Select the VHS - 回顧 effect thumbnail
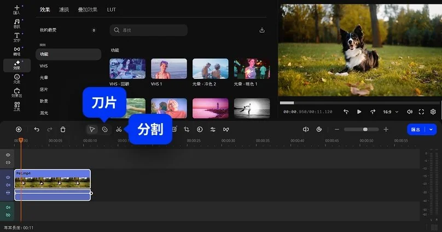442x232 pixels. (x=127, y=69)
